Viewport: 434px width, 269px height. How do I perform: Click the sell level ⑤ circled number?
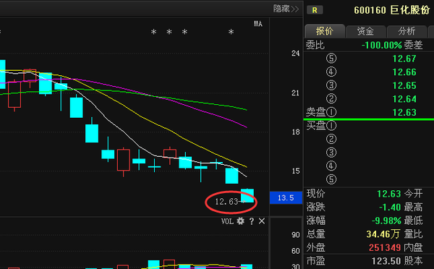click(331, 59)
